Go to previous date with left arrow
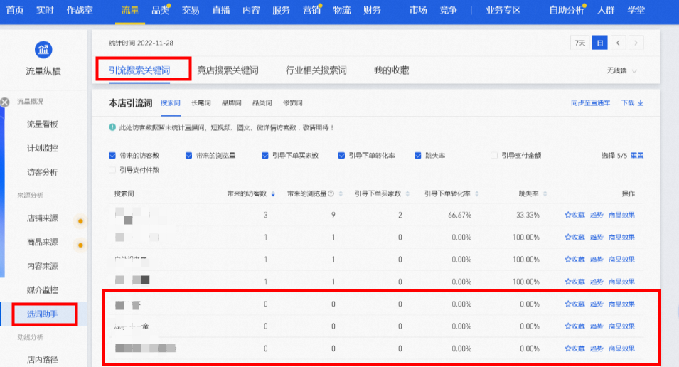The width and height of the screenshot is (679, 367). 618,43
